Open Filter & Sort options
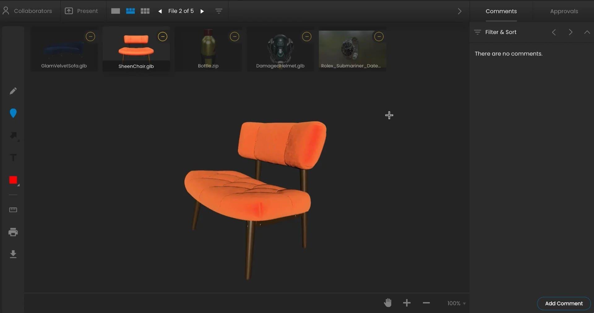The image size is (594, 313). click(497, 32)
